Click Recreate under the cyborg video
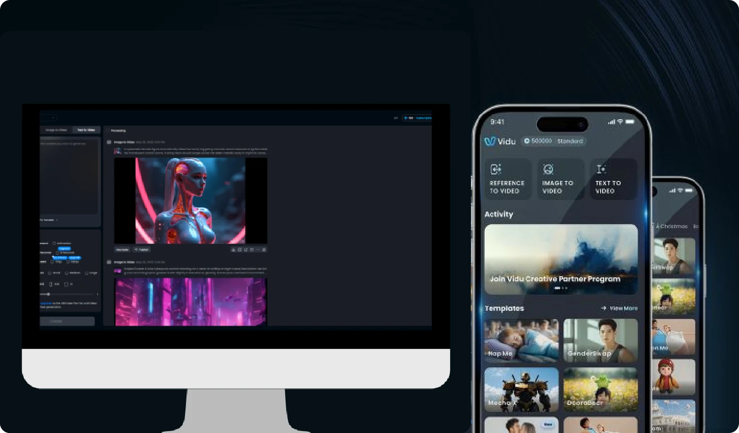This screenshot has width=739, height=433. pos(122,249)
